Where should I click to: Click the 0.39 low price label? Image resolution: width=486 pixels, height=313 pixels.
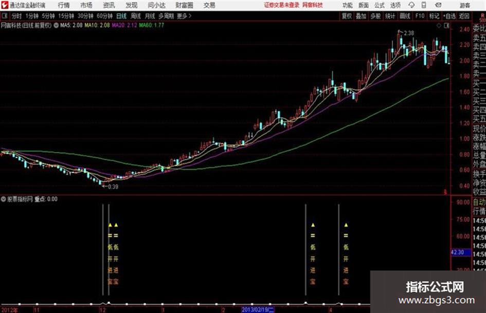tap(113, 187)
